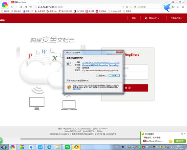Open the Dr.COM bookmark in bookmarks bar
This screenshot has height=150, width=187.
click(114, 11)
